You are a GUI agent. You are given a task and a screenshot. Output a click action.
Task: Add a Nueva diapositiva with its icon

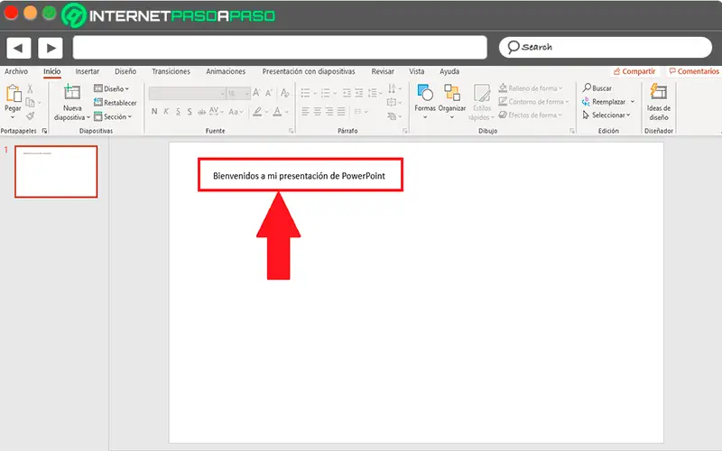point(72,93)
